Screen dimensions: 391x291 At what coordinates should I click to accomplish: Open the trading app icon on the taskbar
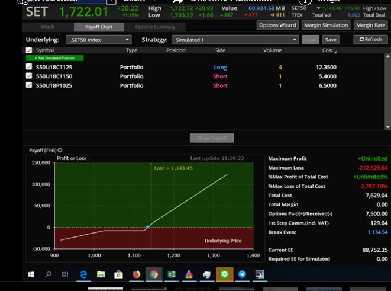(260, 274)
